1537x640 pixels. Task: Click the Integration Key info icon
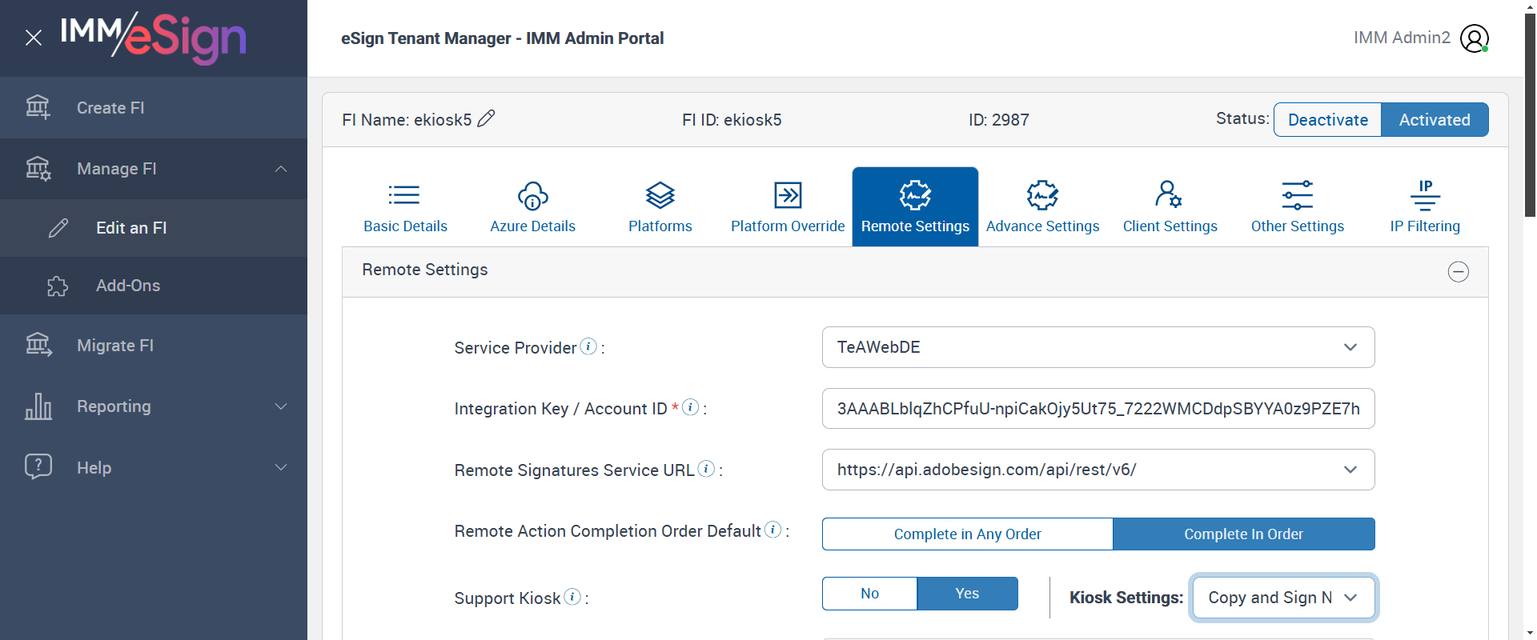(690, 407)
